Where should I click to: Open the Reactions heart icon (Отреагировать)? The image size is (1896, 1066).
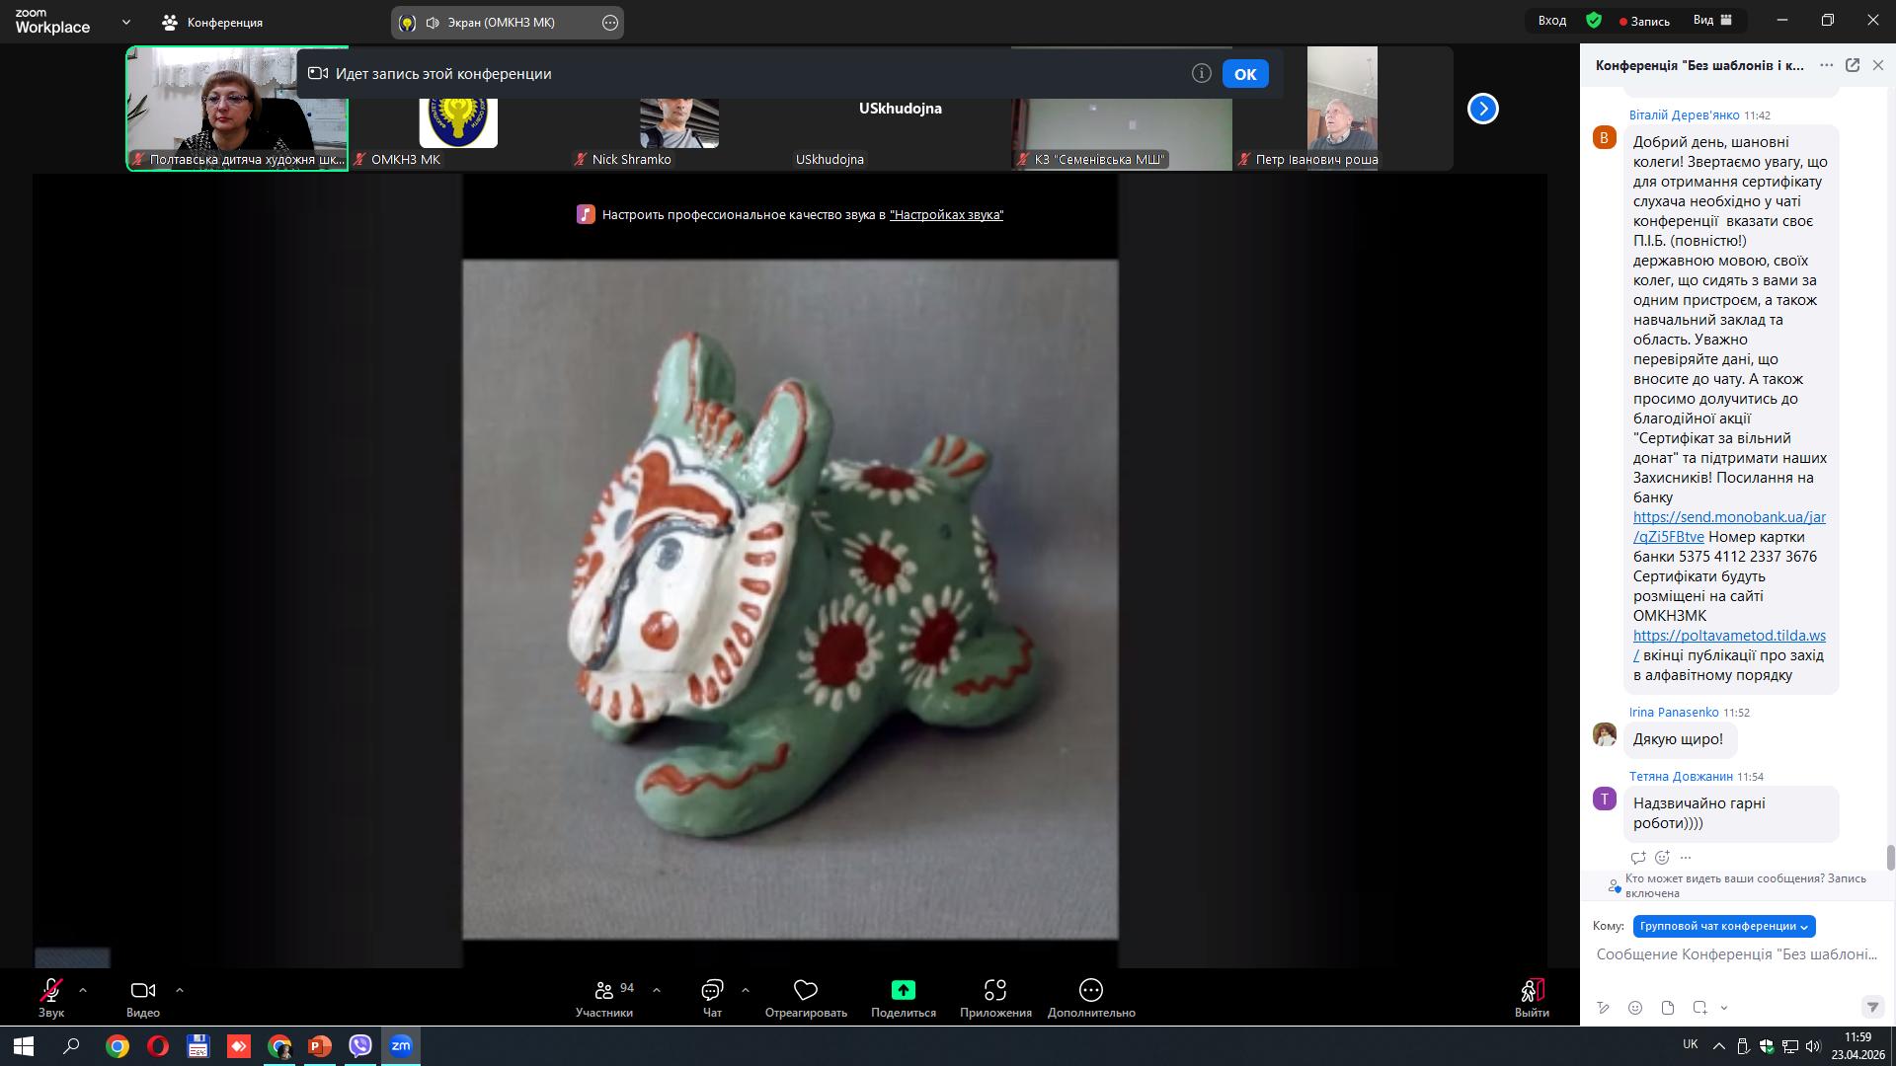click(x=806, y=990)
